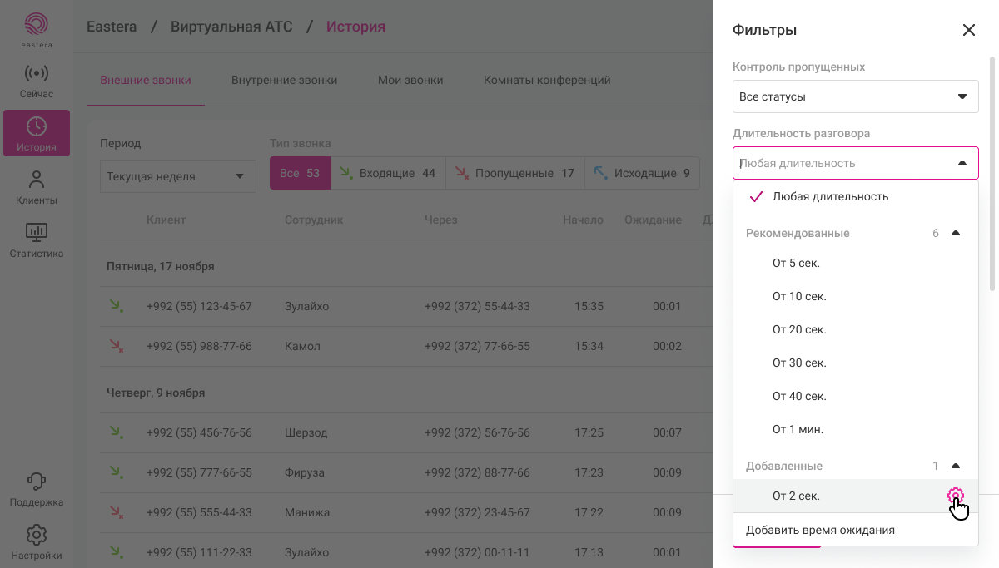Collapse the Добавленные group

956,467
